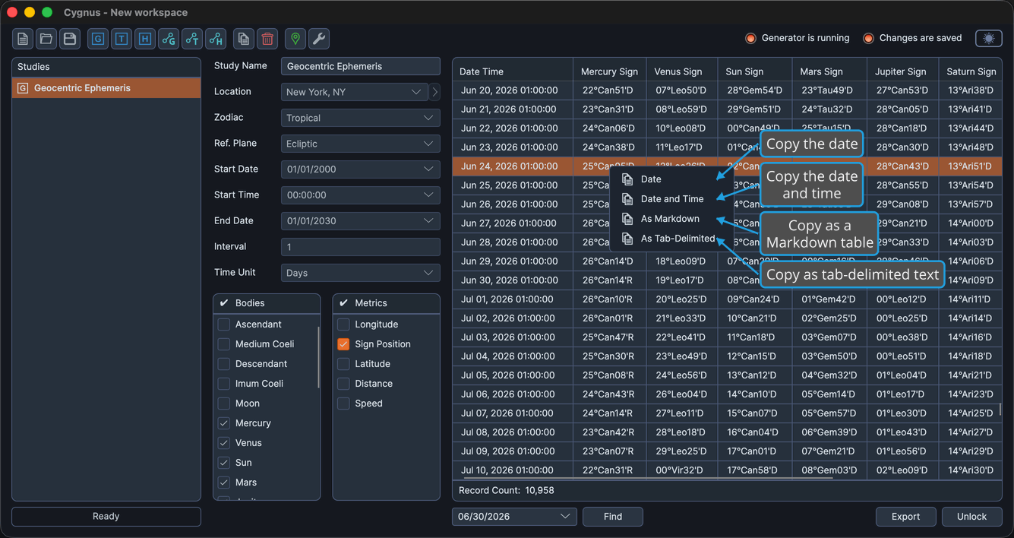
Task: Click the G icon beside Geocentric Ephemeris study
Action: point(23,88)
